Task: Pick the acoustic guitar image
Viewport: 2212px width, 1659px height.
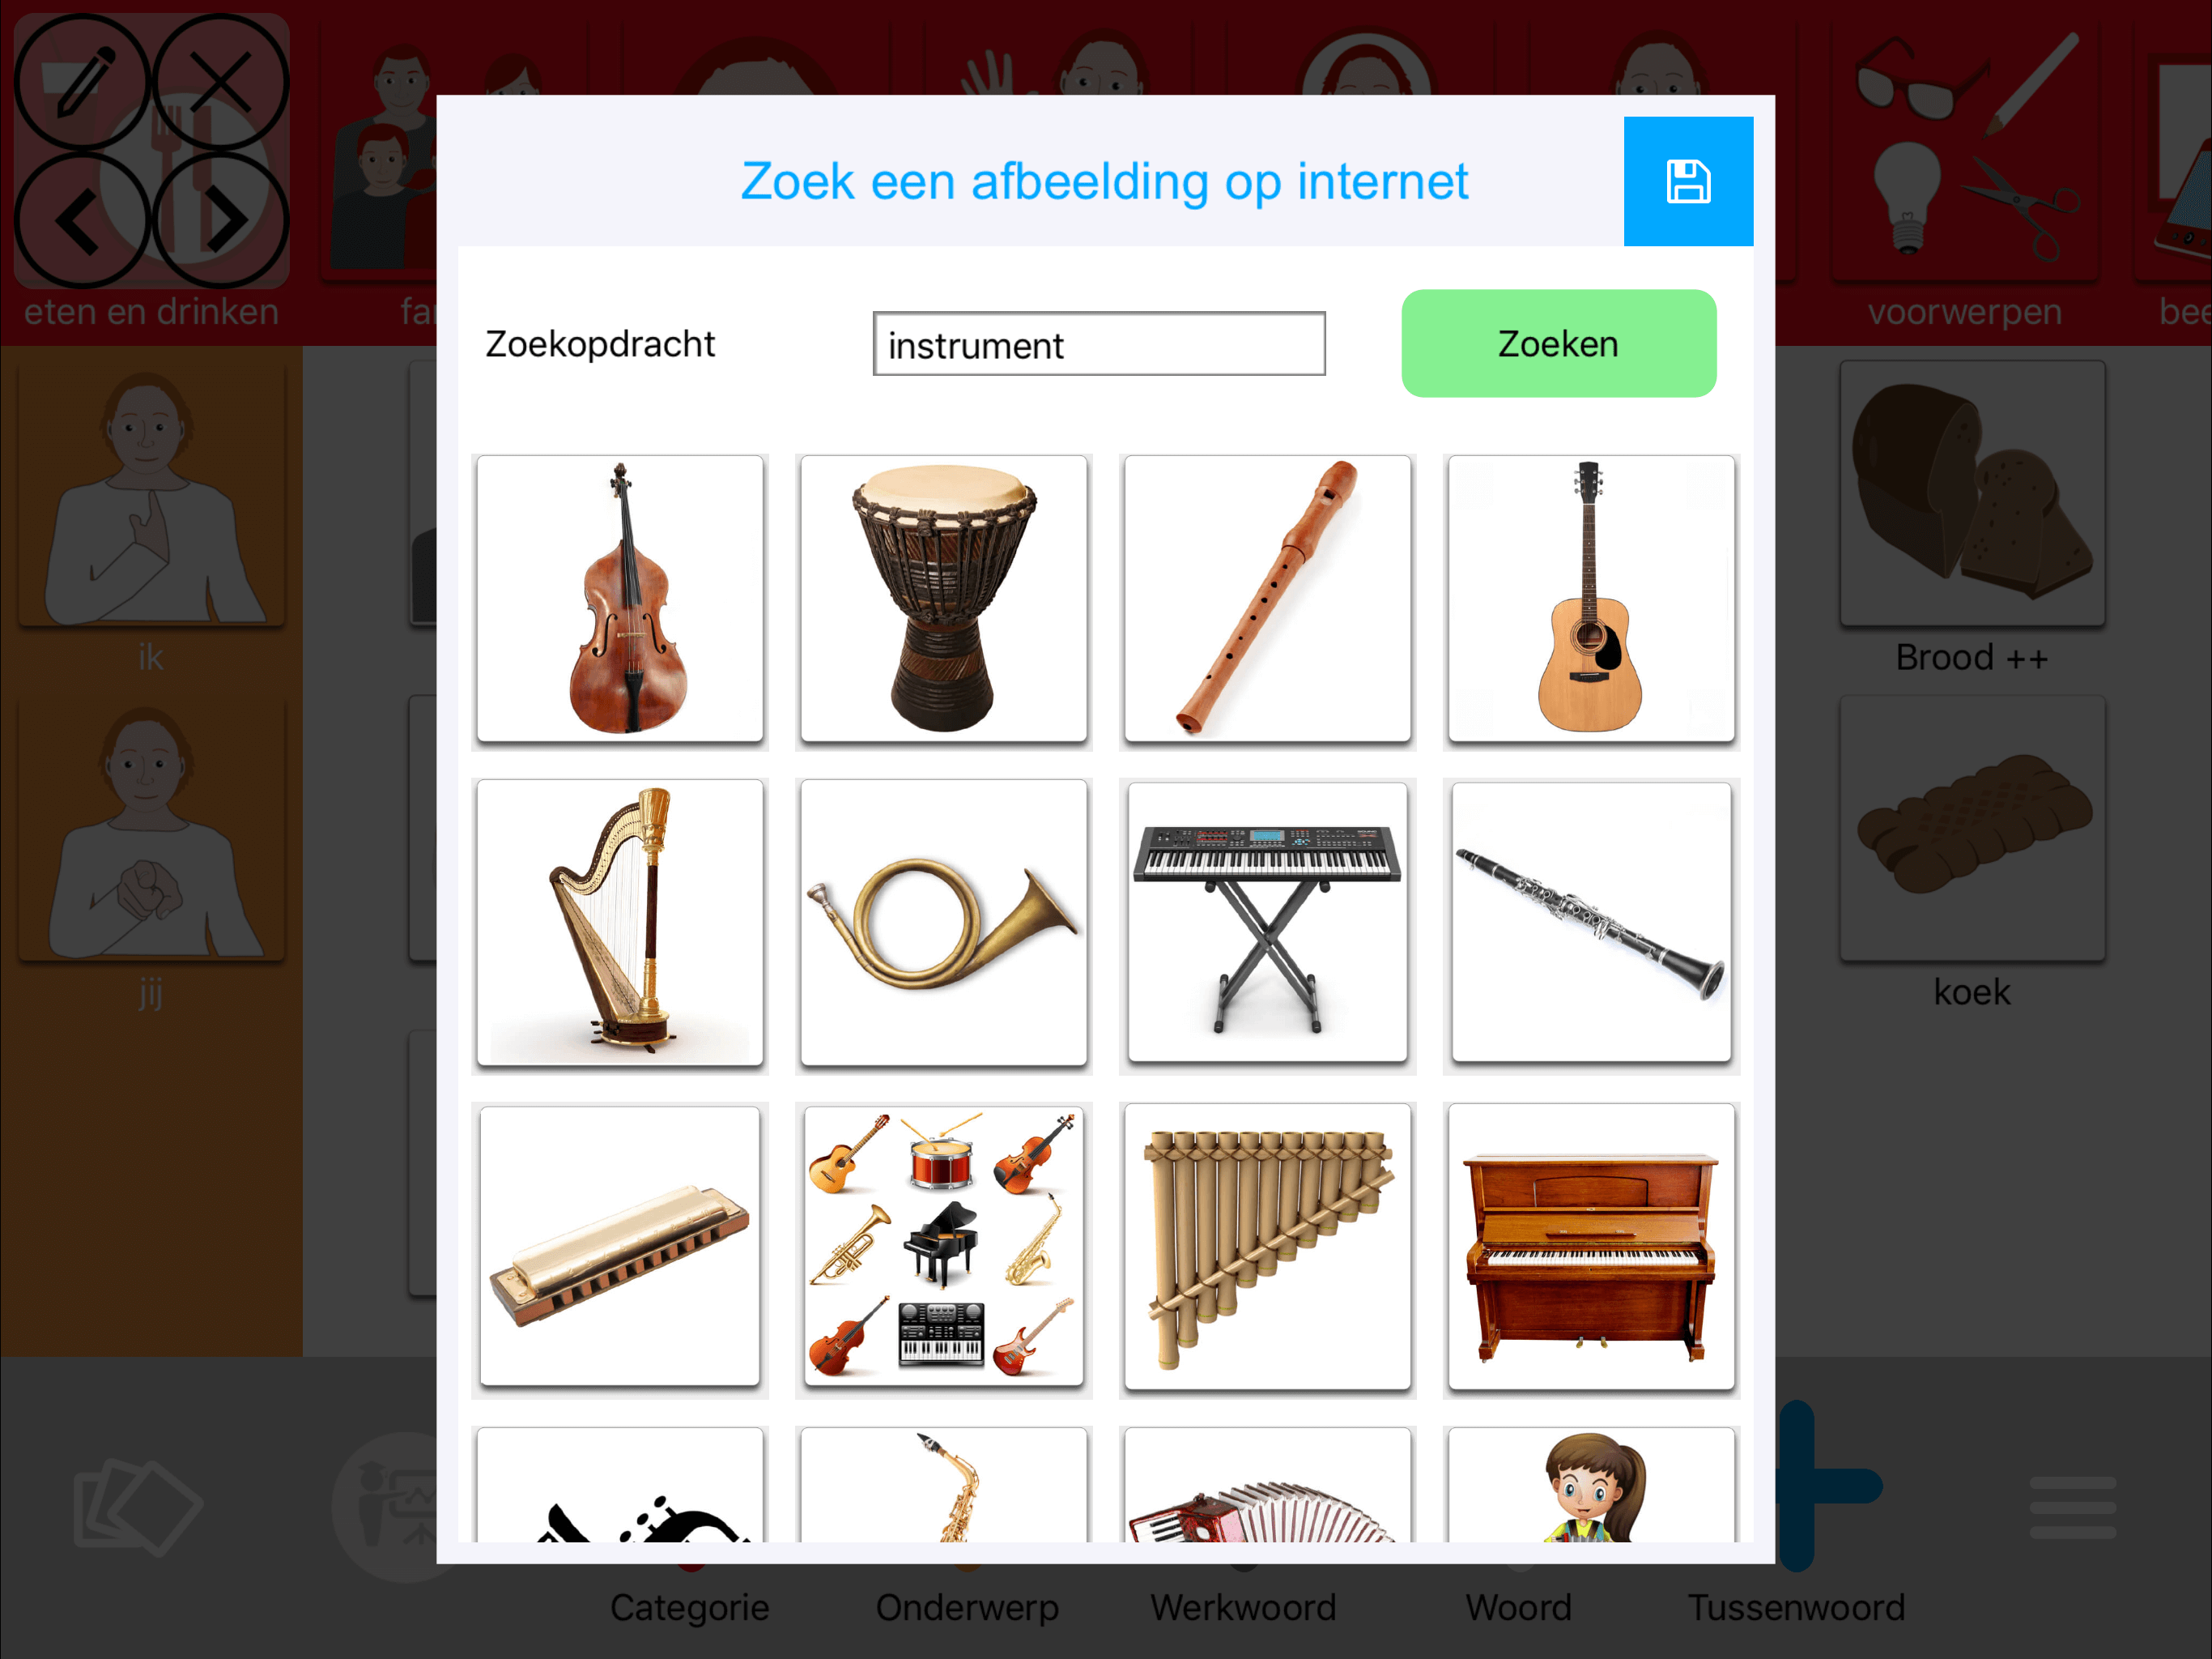Action: click(1590, 599)
